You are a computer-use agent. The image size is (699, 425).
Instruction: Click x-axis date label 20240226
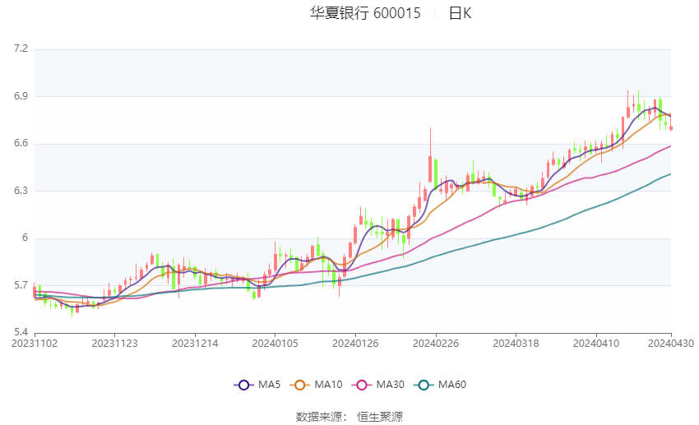[436, 344]
